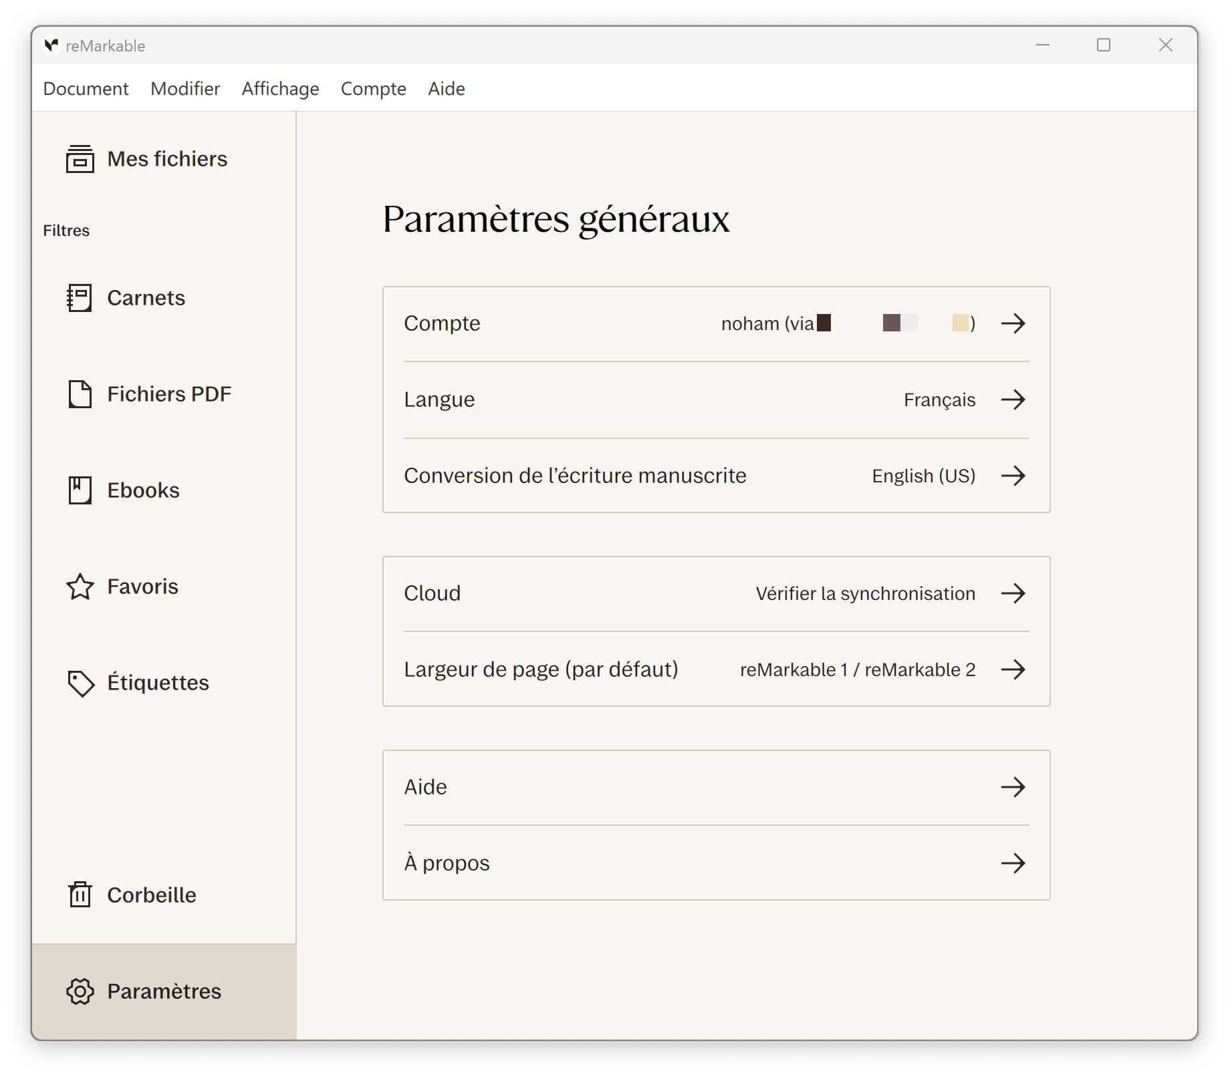1230x1077 pixels.
Task: Select the Ebooks filter label
Action: 143,490
